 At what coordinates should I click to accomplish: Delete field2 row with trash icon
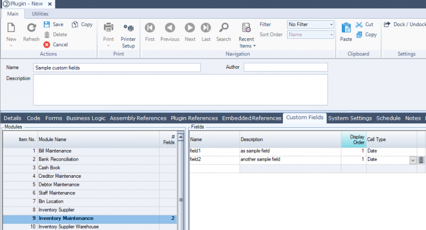421,160
